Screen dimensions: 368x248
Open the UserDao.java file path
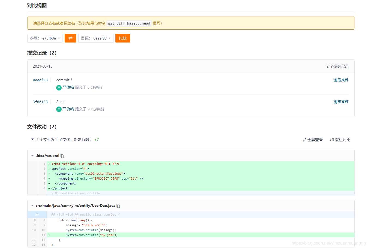coord(76,205)
